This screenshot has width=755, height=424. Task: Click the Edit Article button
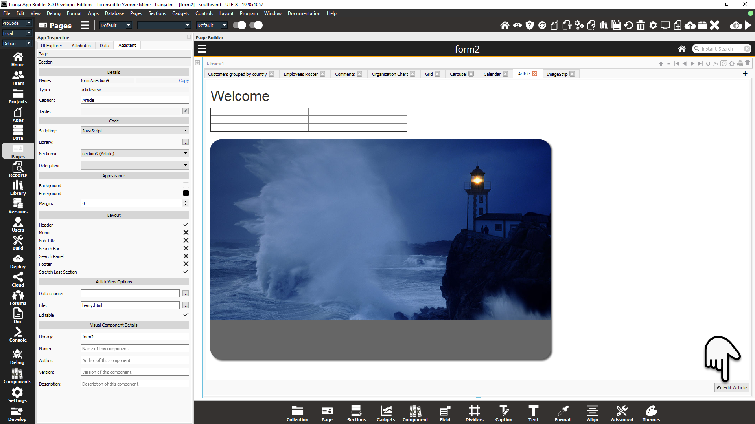click(731, 387)
